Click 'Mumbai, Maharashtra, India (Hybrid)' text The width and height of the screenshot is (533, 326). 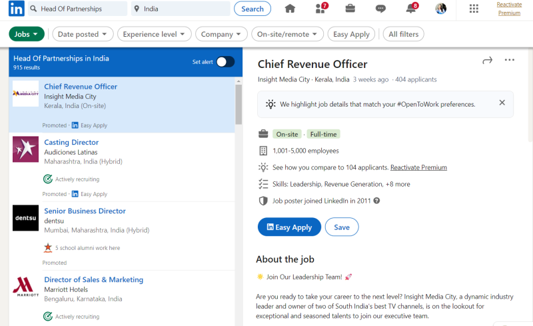[x=97, y=230]
